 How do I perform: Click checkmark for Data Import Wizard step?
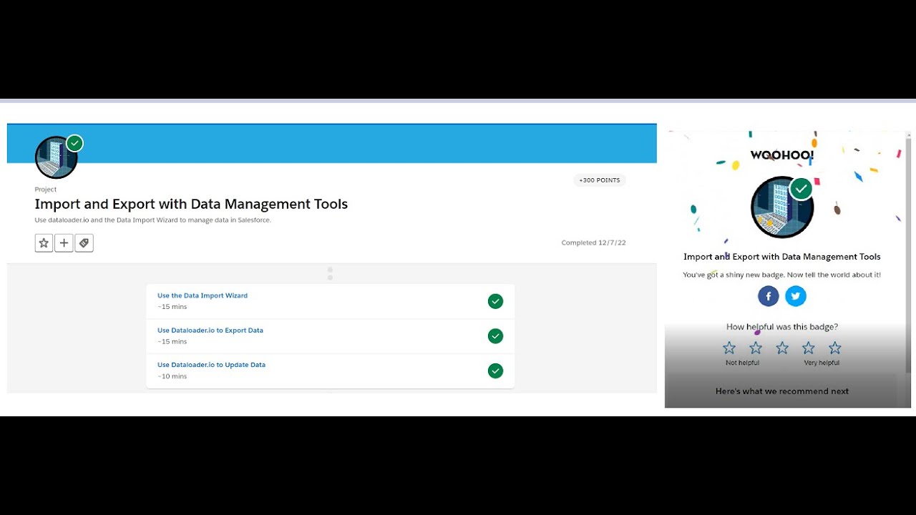click(x=495, y=301)
